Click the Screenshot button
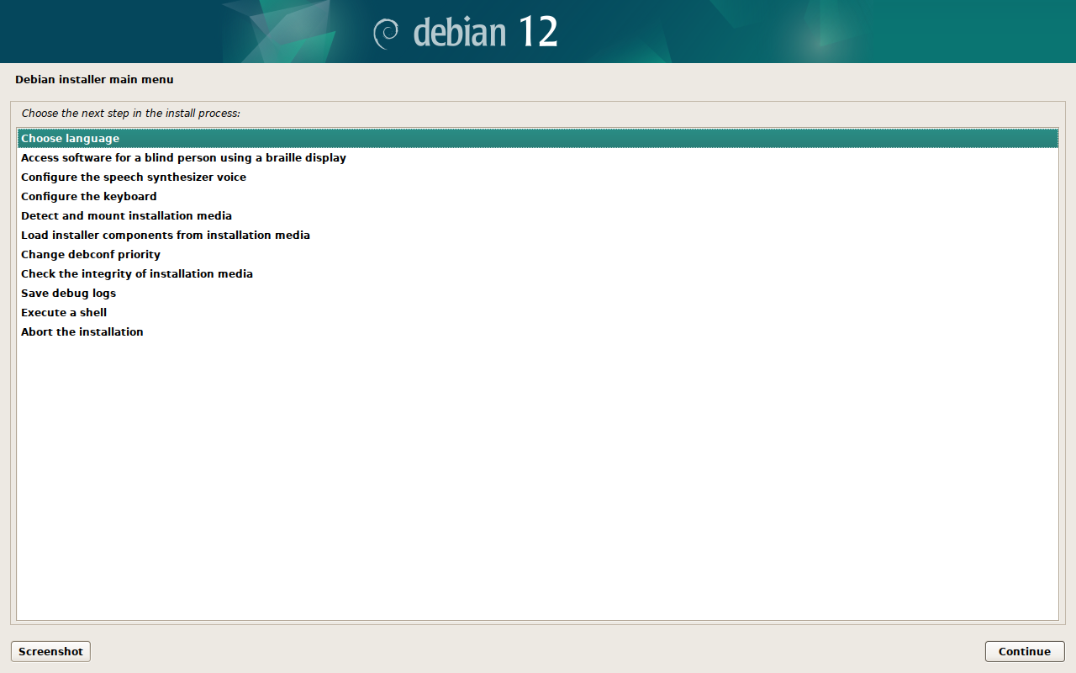Image resolution: width=1076 pixels, height=673 pixels. 50,652
